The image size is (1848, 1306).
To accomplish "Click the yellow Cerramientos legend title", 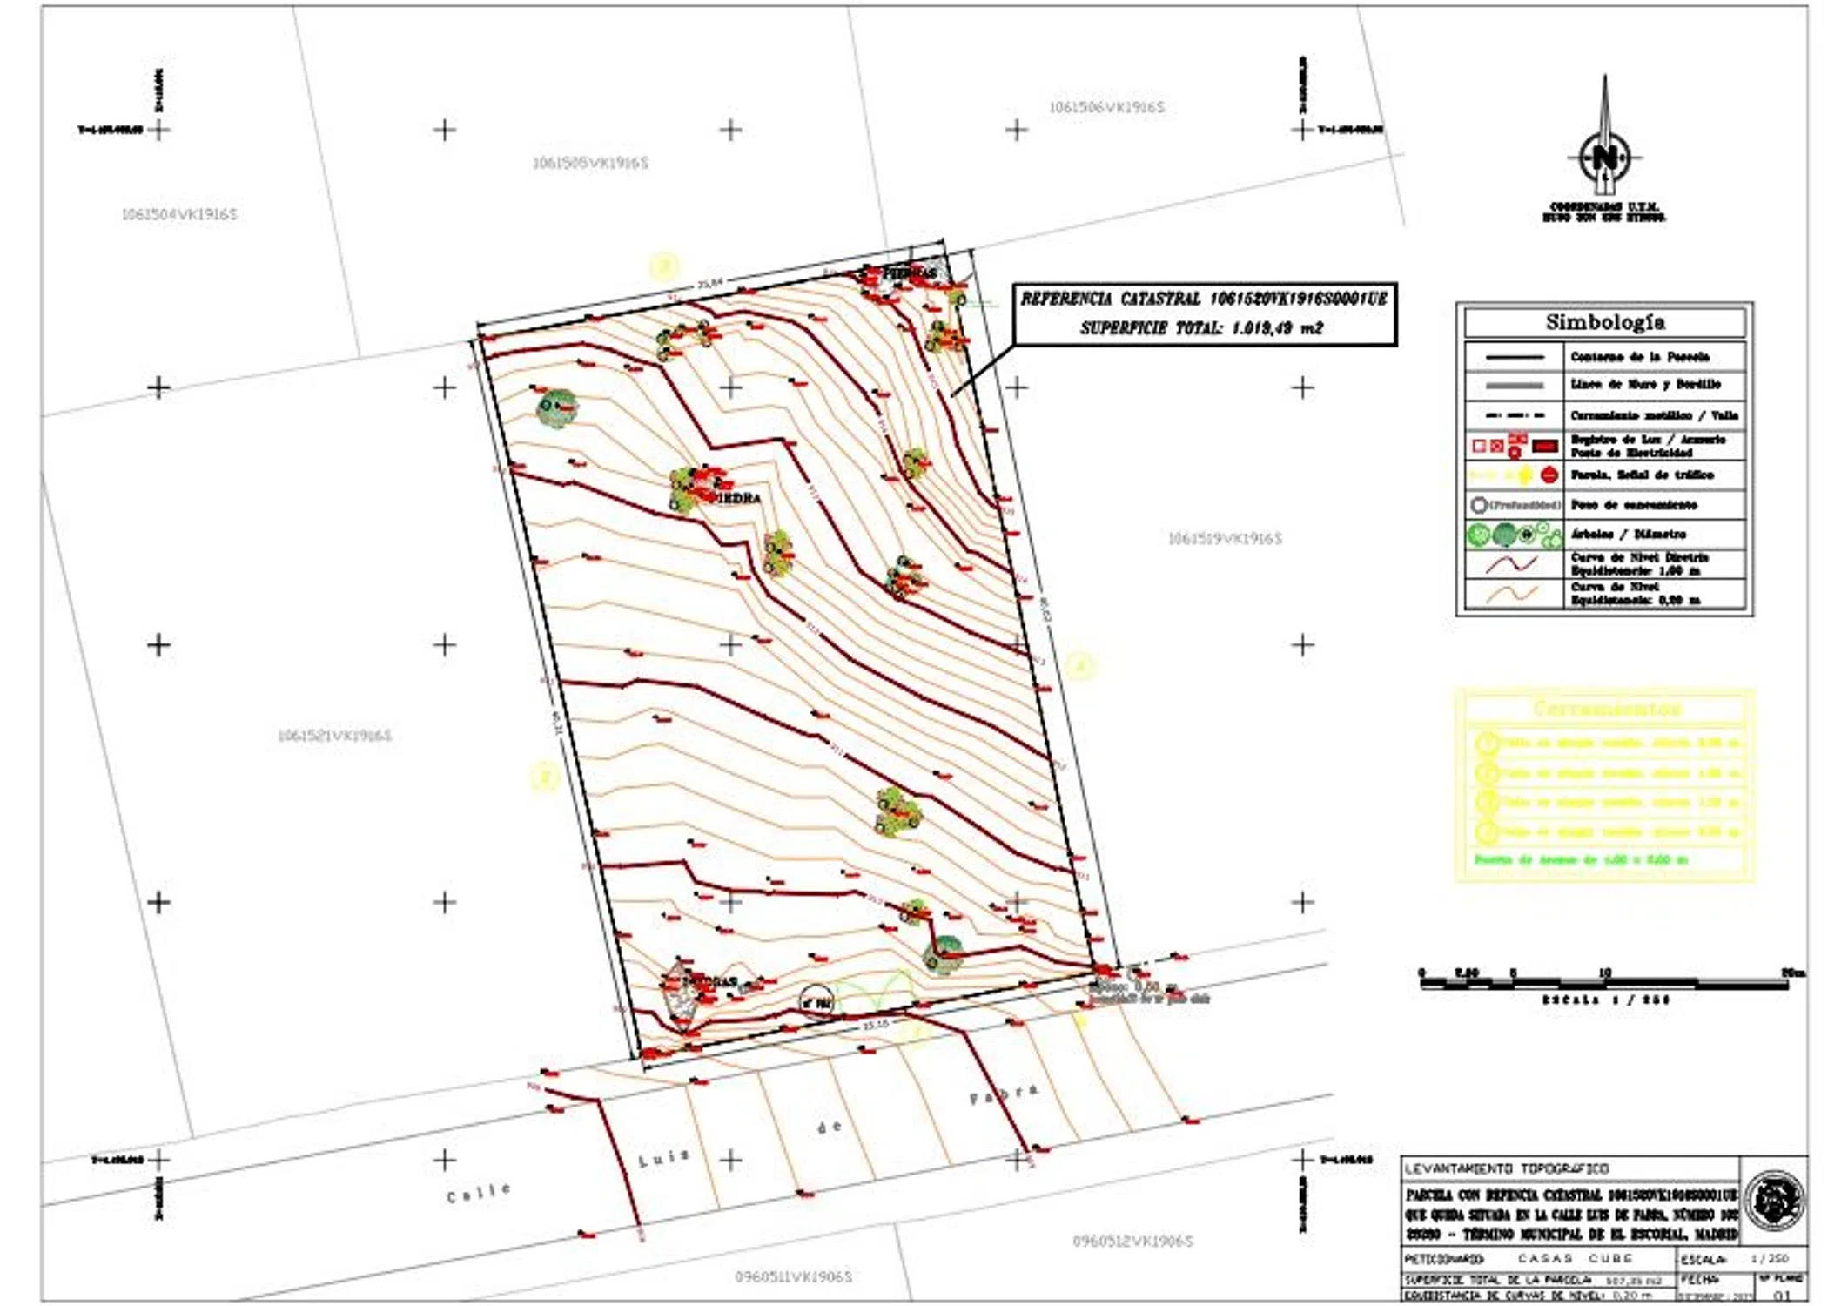I will (1606, 709).
